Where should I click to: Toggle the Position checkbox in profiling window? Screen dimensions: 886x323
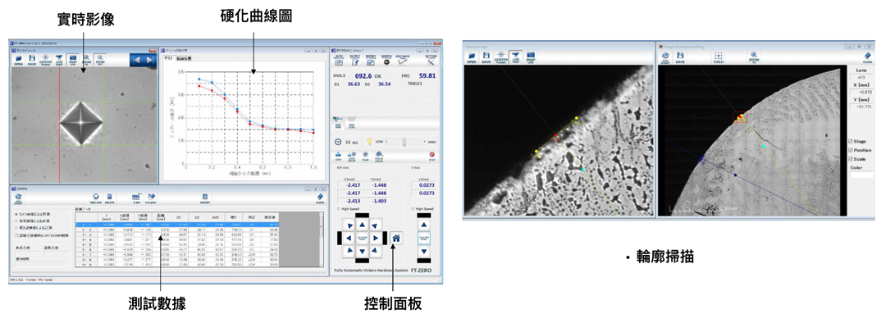(x=851, y=150)
